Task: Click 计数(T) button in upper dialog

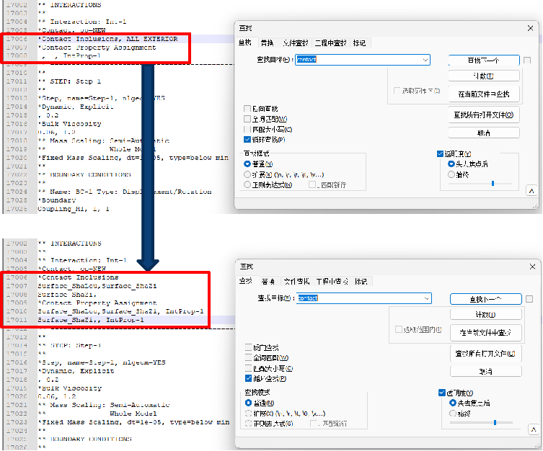Action: (x=484, y=76)
